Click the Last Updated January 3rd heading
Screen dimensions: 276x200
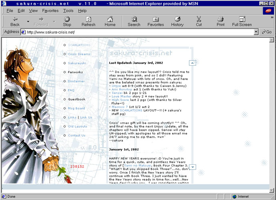136,63
